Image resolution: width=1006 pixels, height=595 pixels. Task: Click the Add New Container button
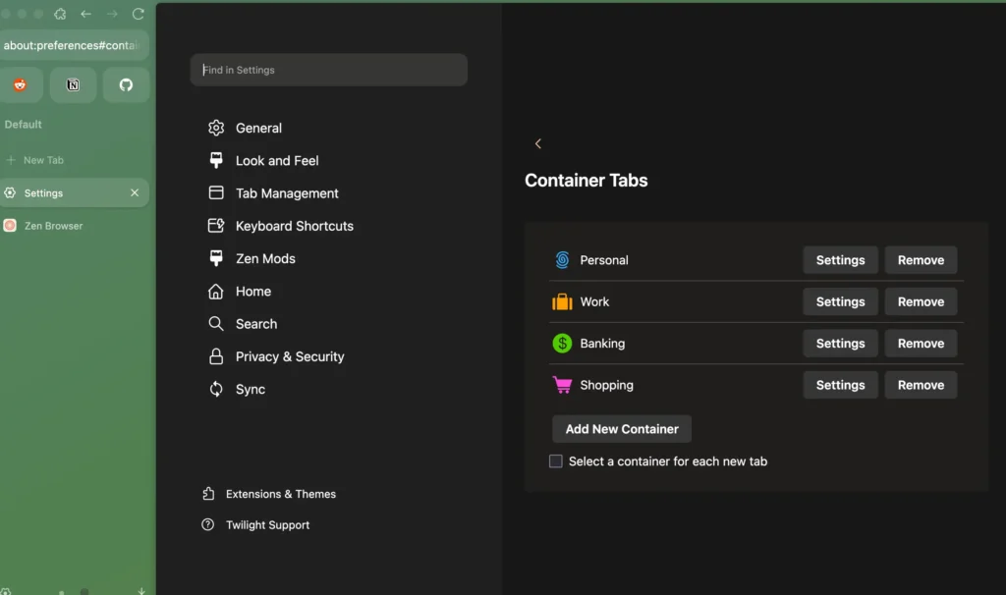[621, 429]
